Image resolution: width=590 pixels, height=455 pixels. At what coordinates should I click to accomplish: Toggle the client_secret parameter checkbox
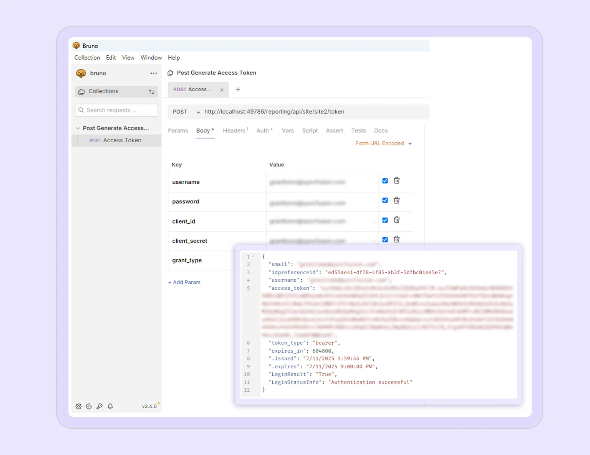[385, 239]
